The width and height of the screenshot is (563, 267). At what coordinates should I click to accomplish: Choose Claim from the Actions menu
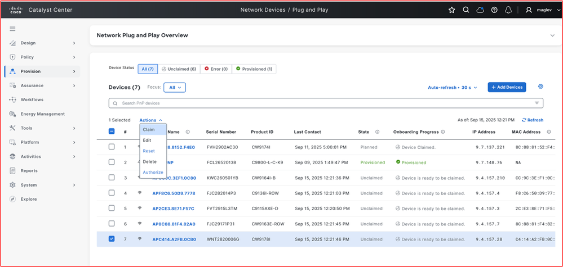[x=153, y=129]
